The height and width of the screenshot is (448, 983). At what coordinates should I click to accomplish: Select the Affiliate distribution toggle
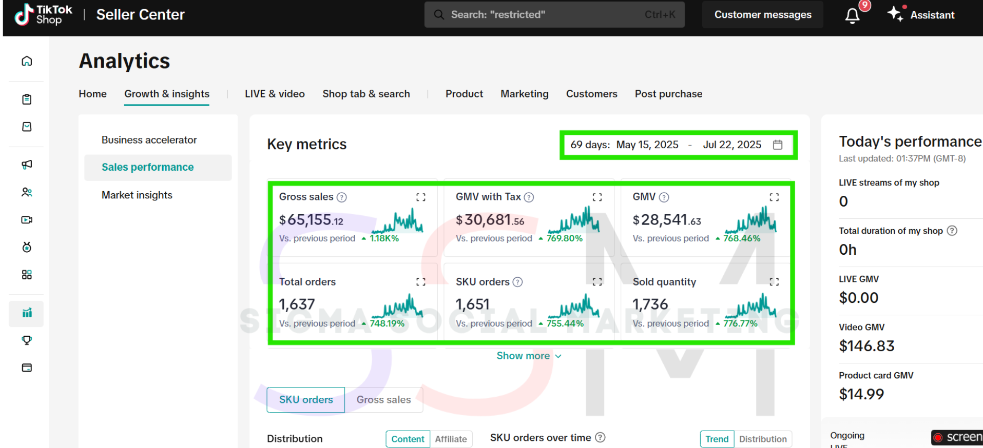coord(451,439)
